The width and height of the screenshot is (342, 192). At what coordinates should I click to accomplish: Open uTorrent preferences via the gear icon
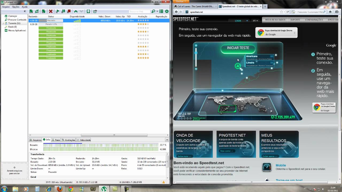[x=167, y=11]
